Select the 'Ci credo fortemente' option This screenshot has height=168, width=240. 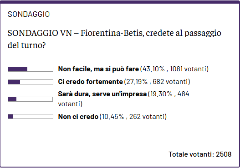point(91,82)
